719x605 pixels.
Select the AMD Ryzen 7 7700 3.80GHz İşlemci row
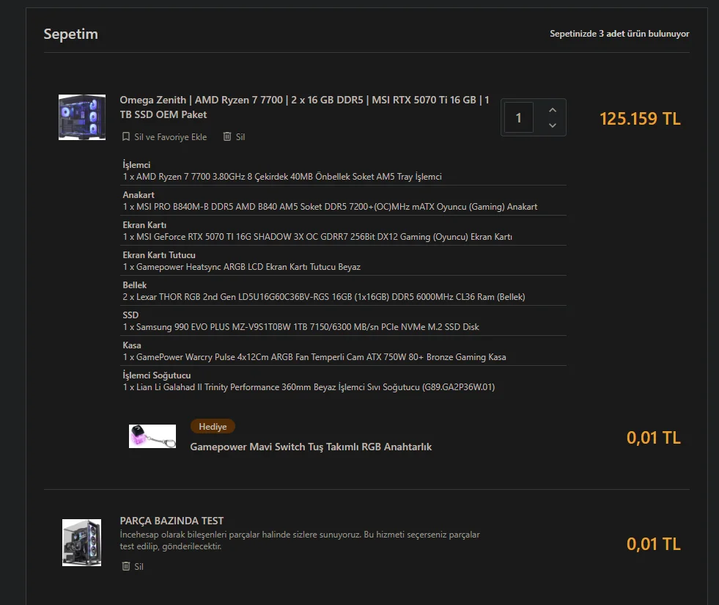(x=344, y=171)
